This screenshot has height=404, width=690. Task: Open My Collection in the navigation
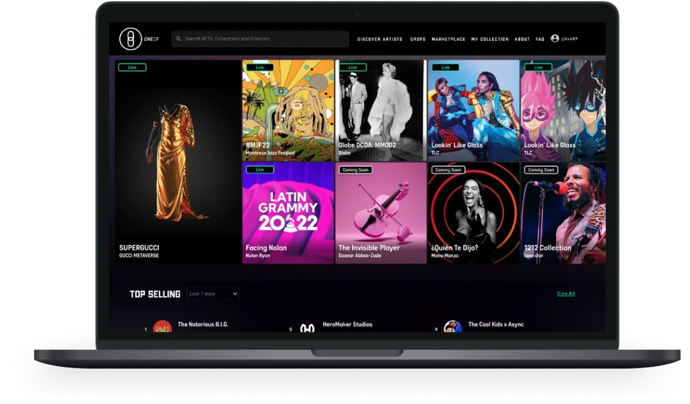(x=490, y=39)
